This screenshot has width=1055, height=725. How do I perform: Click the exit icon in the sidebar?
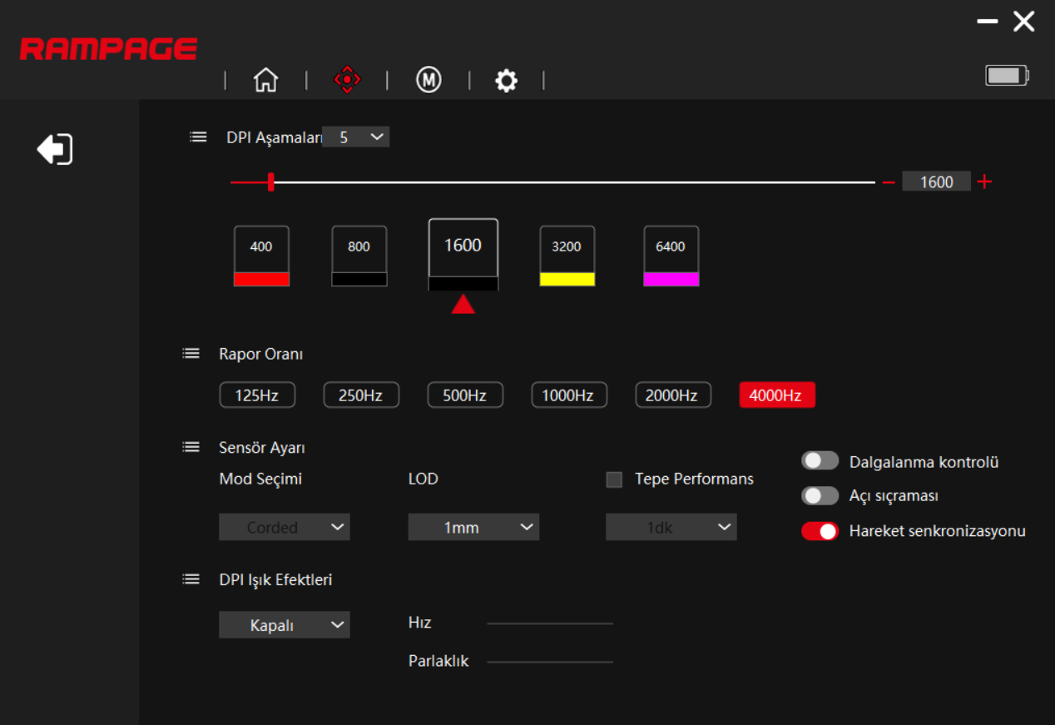[55, 148]
